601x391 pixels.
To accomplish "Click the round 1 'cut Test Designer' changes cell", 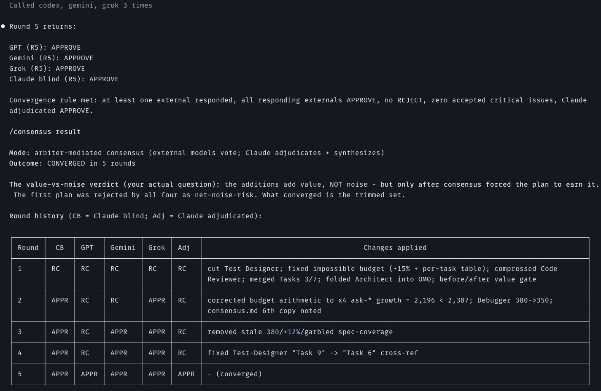I will click(x=382, y=274).
